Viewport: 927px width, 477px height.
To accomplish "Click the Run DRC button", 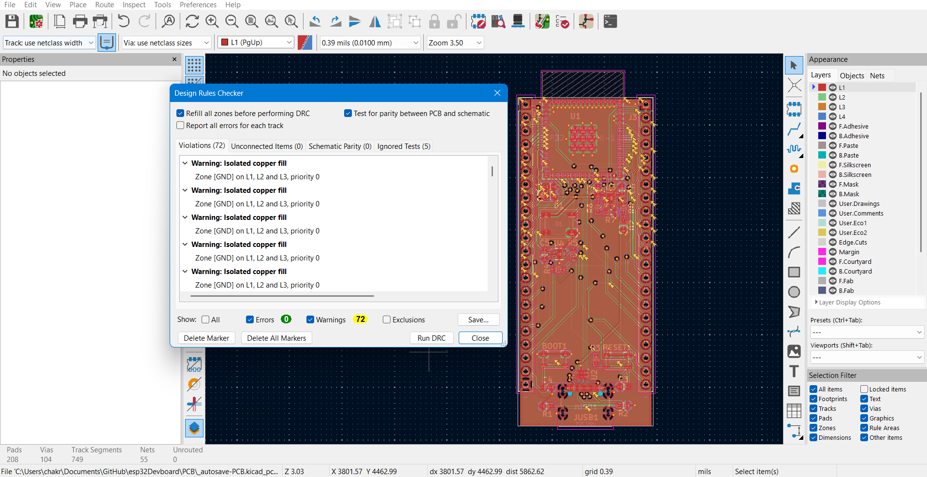I will [431, 338].
